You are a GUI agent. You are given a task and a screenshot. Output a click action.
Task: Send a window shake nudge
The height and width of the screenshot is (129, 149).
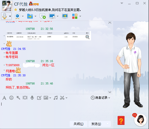coord(25,98)
